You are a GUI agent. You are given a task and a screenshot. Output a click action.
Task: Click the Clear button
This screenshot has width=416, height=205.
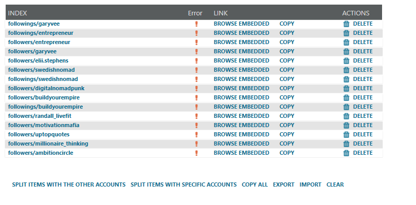pyautogui.click(x=335, y=184)
